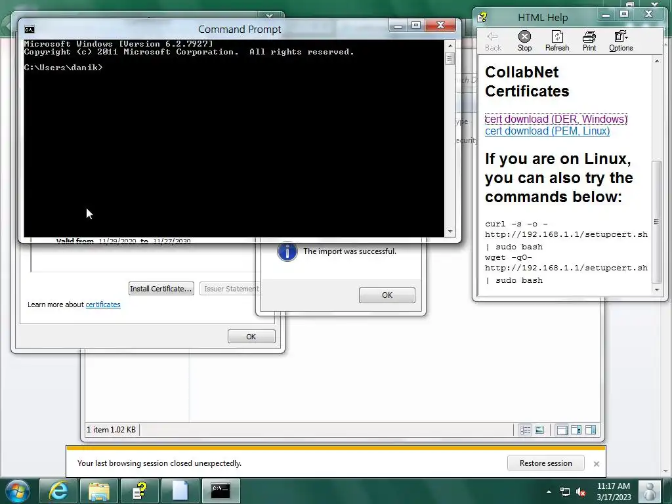The width and height of the screenshot is (672, 504).
Task: Open network status tray icon
Action: [x=565, y=492]
